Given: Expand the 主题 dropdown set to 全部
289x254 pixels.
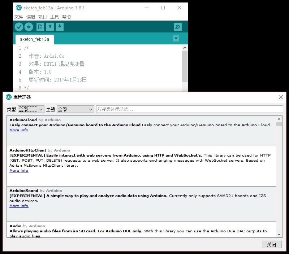Looking at the screenshot, I should pyautogui.click(x=76, y=109).
